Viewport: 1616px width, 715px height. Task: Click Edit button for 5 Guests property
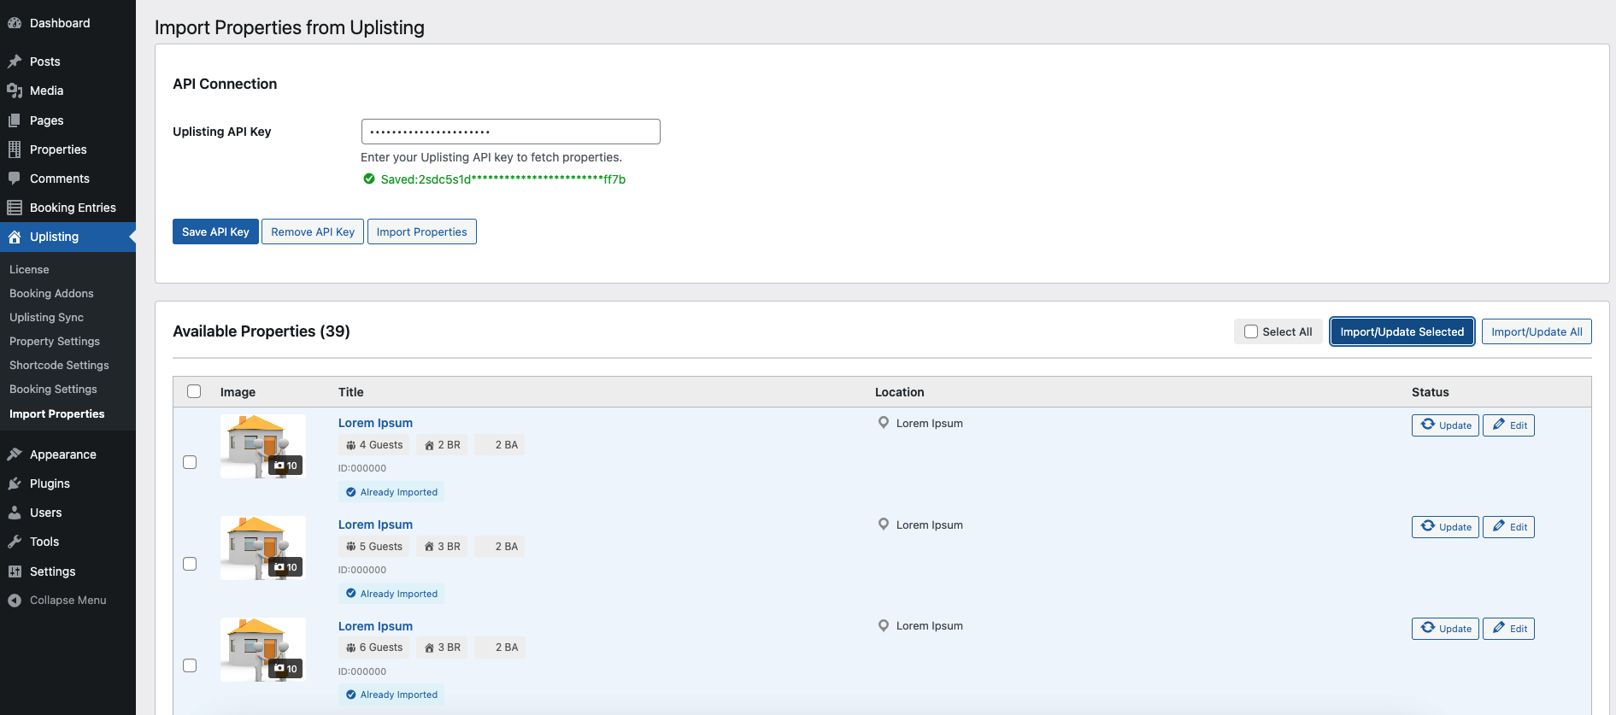coord(1508,527)
